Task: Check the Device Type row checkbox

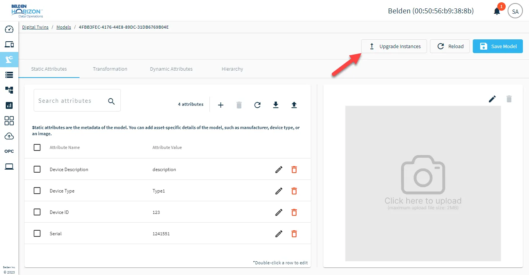Action: [37, 190]
